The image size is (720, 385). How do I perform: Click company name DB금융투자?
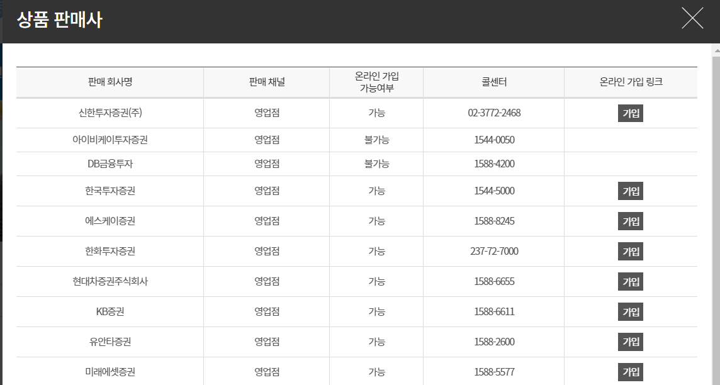110,164
